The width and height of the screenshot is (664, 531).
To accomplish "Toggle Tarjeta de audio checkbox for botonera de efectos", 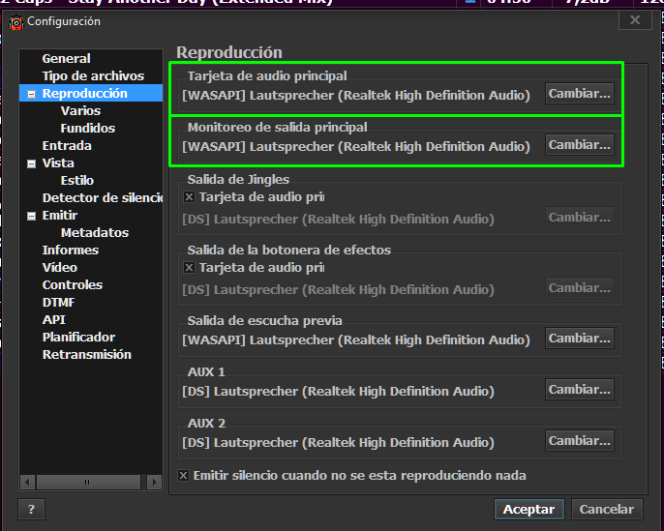I will pos(190,267).
